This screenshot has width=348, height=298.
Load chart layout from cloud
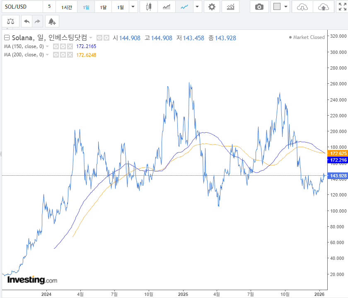point(302,7)
